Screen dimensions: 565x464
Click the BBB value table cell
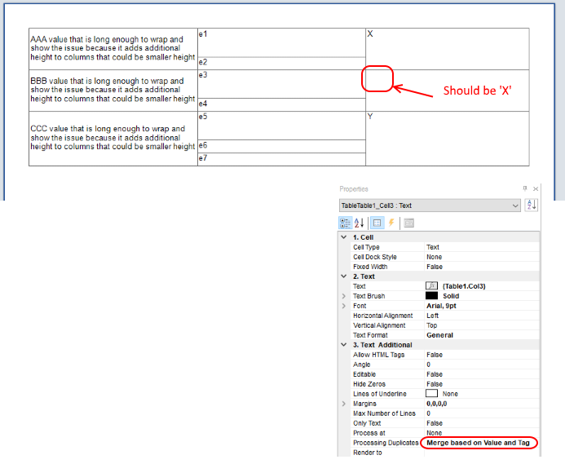click(x=113, y=91)
